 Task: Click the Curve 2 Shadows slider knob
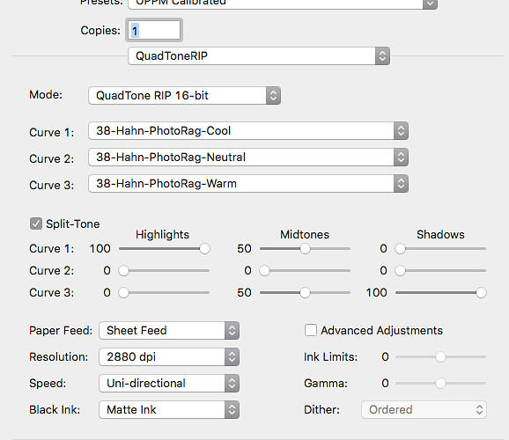[401, 271]
